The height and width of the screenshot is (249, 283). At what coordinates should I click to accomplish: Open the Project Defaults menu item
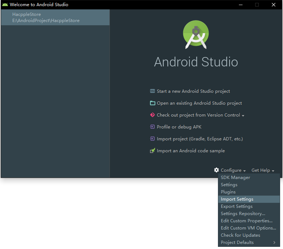click(x=249, y=243)
